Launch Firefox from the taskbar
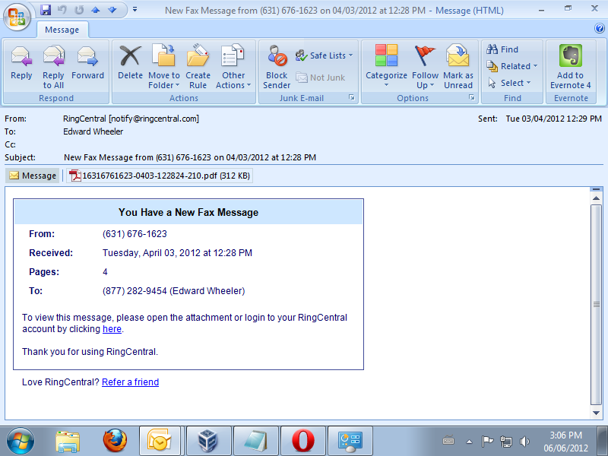 click(115, 440)
